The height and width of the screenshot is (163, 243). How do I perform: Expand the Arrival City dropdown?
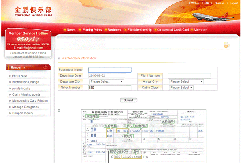point(186,81)
